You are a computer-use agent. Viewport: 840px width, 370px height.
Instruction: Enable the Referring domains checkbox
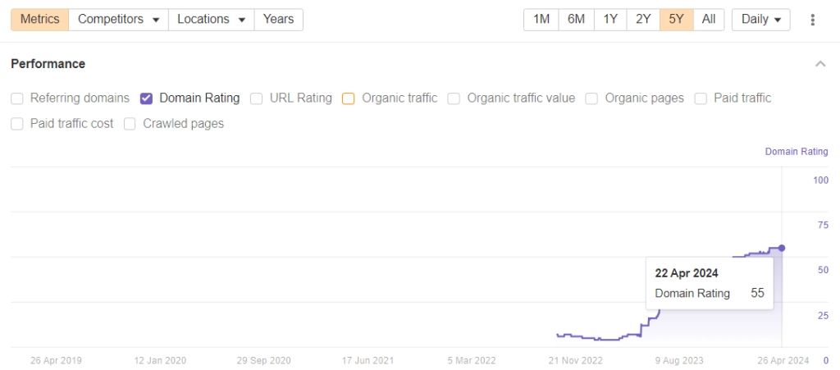17,98
